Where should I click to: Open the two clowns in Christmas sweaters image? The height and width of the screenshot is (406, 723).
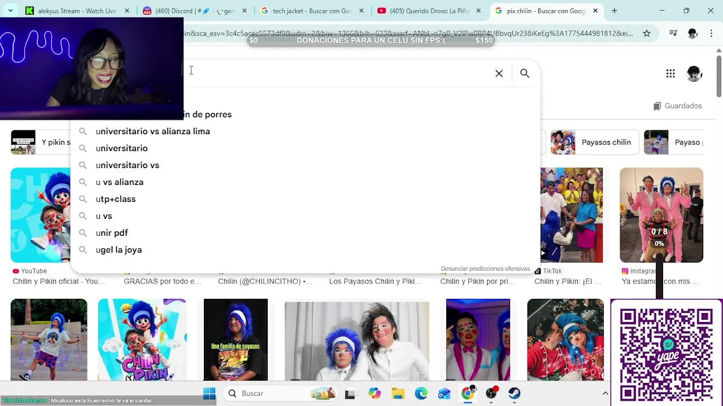tap(565, 339)
